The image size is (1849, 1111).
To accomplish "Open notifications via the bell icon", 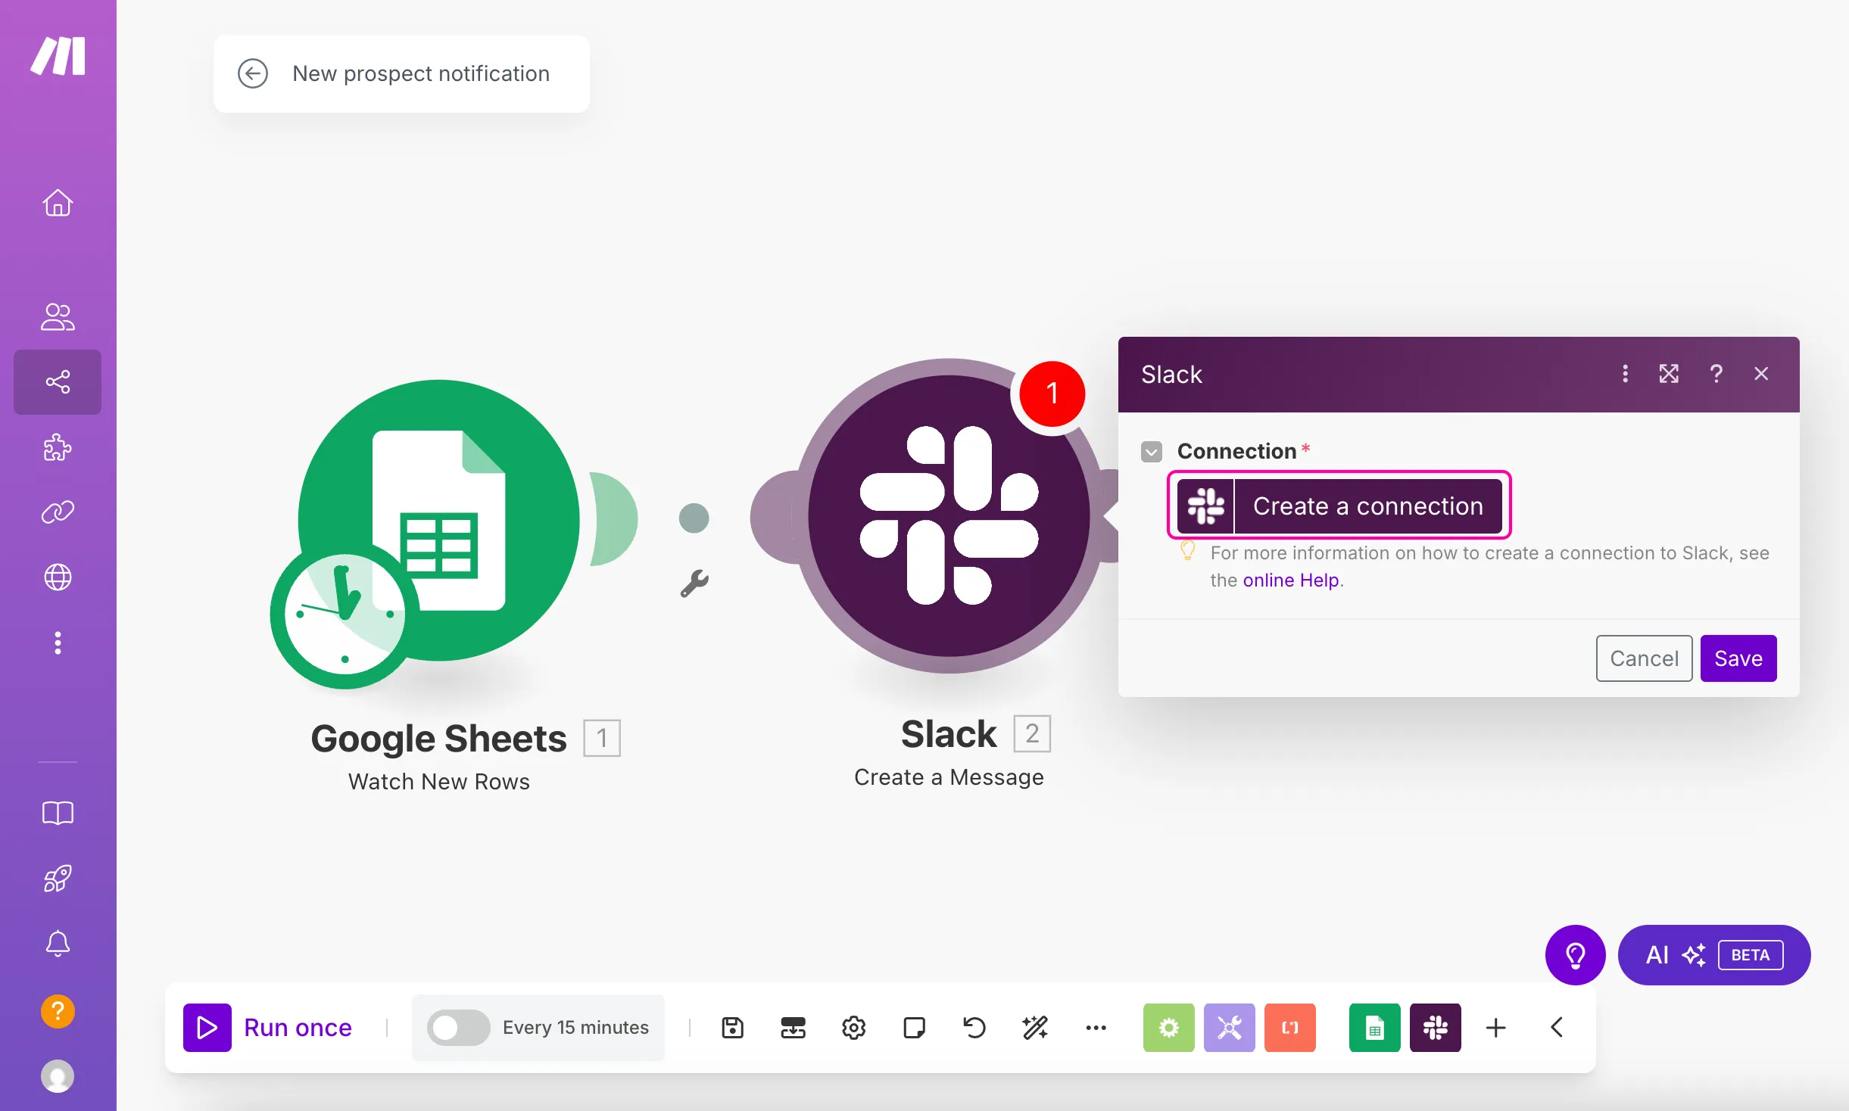I will click(x=58, y=944).
